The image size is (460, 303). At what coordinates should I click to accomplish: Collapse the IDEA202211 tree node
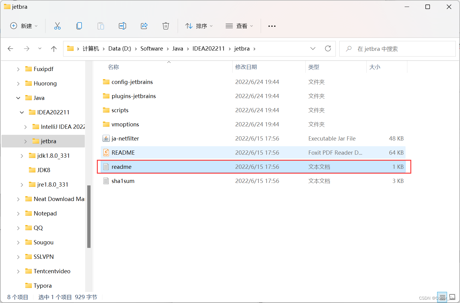pos(22,113)
